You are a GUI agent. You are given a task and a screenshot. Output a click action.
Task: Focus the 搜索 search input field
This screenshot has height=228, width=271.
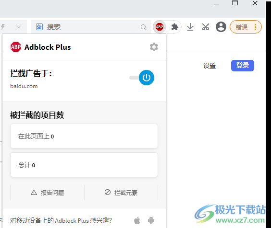[x=91, y=27]
